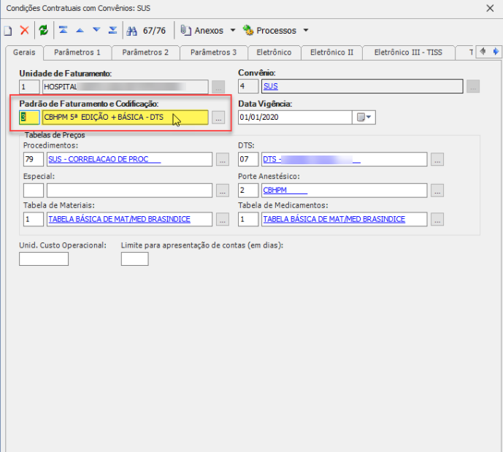Expand the Anexos dropdown arrow
Screen dimensions: 503x452
point(233,31)
